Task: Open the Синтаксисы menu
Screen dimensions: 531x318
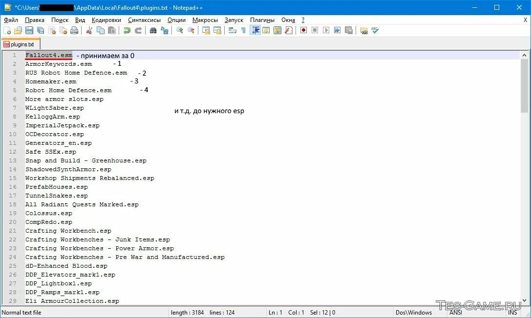Action: (144, 20)
